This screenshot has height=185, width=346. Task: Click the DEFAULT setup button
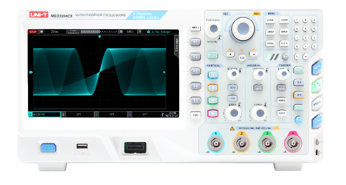[299, 70]
